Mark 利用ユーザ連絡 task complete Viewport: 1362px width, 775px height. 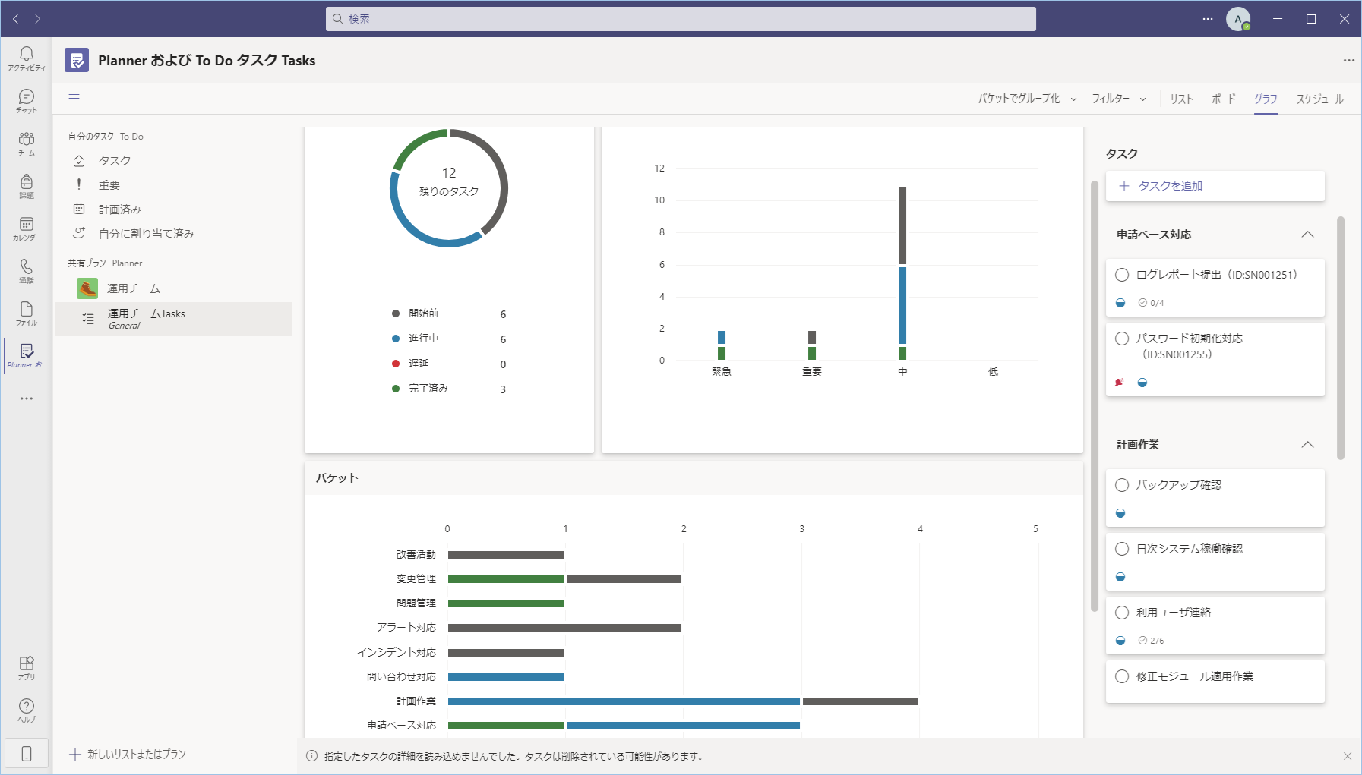1122,613
